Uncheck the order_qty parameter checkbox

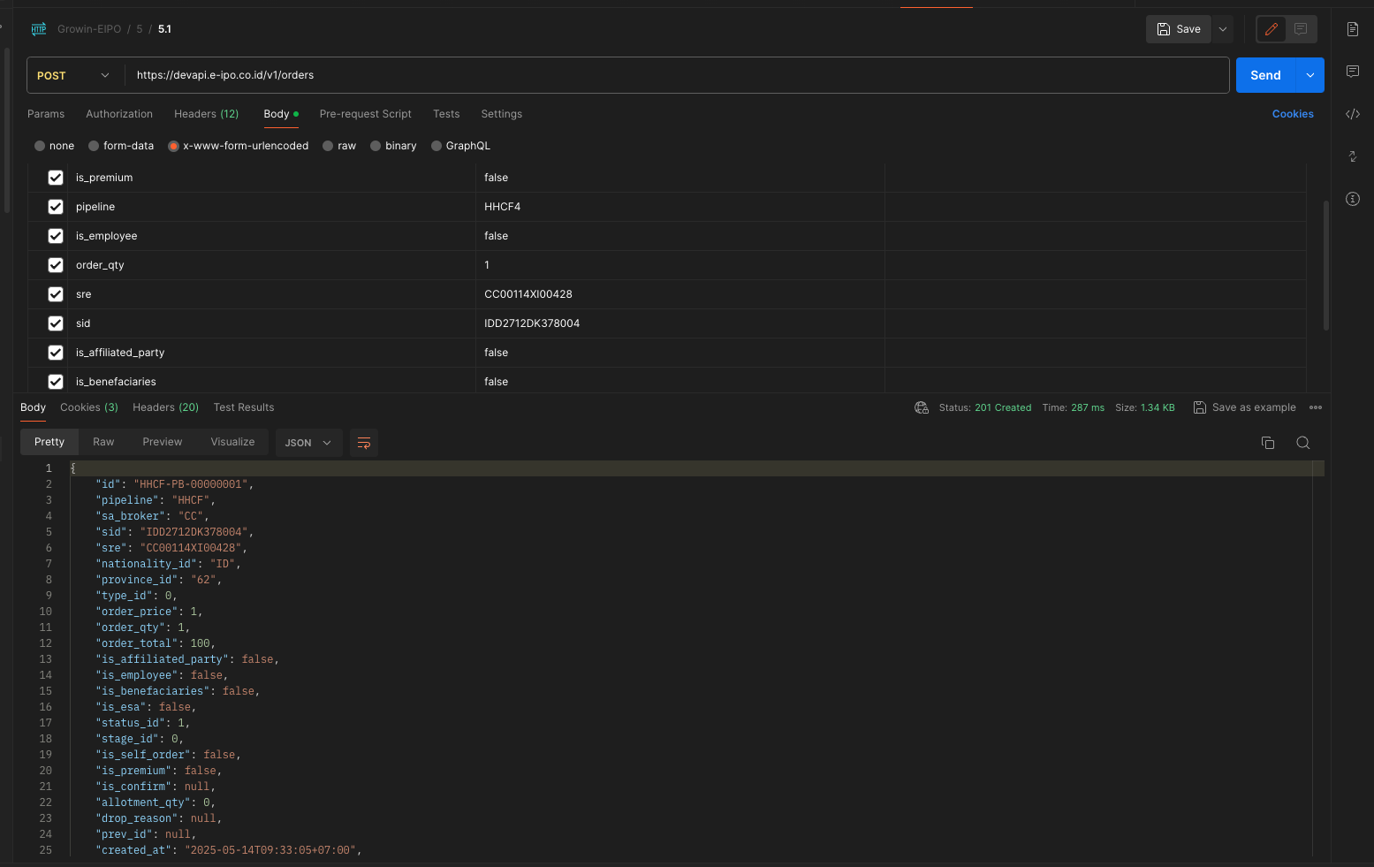[x=56, y=265]
